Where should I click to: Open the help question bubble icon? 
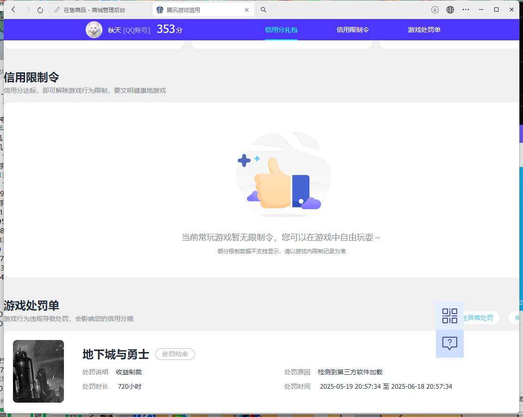[x=450, y=343]
